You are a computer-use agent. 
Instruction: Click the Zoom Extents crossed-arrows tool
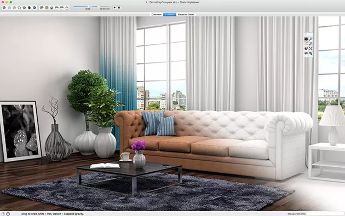click(x=311, y=49)
